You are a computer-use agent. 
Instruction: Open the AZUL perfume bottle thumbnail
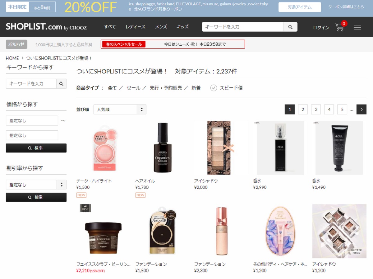[280, 148]
